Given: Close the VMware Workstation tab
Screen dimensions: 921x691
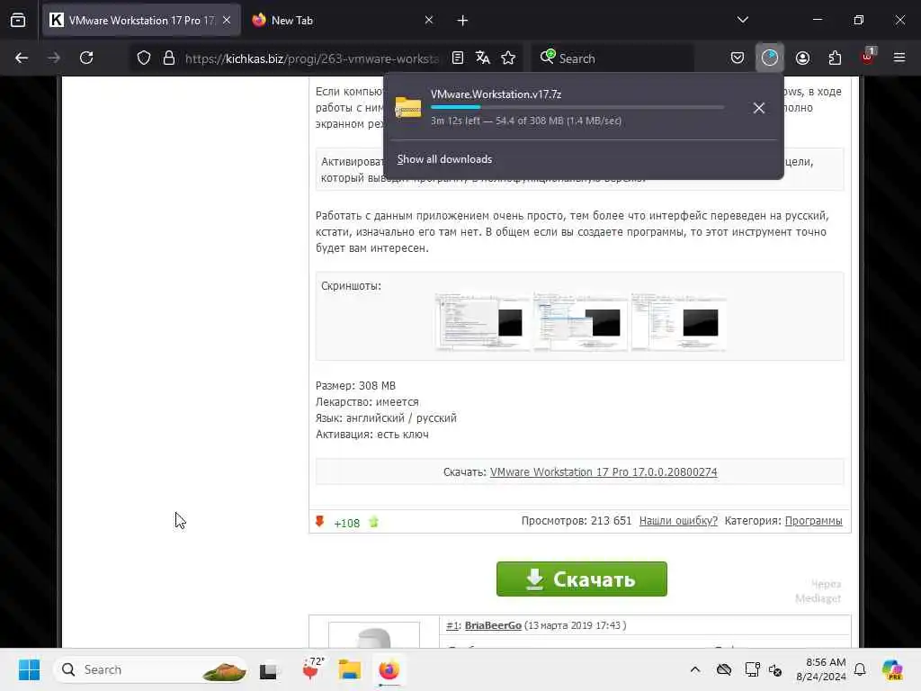Looking at the screenshot, I should click(x=227, y=20).
